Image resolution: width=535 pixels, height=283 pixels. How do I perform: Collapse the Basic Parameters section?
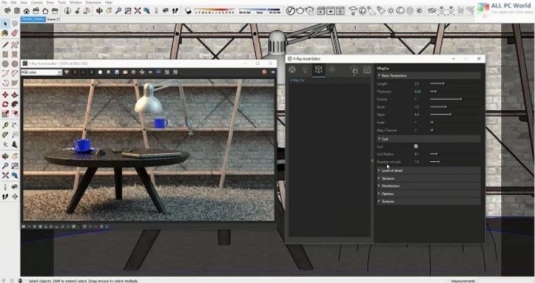tap(428, 76)
